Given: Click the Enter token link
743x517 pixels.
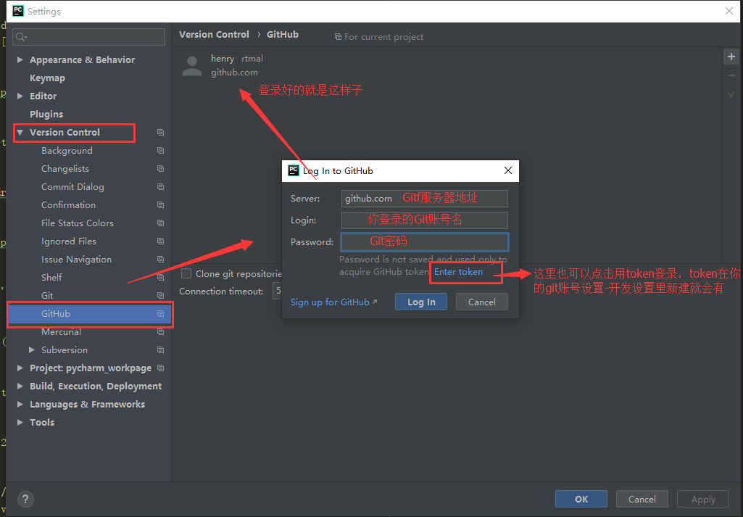Looking at the screenshot, I should 458,271.
